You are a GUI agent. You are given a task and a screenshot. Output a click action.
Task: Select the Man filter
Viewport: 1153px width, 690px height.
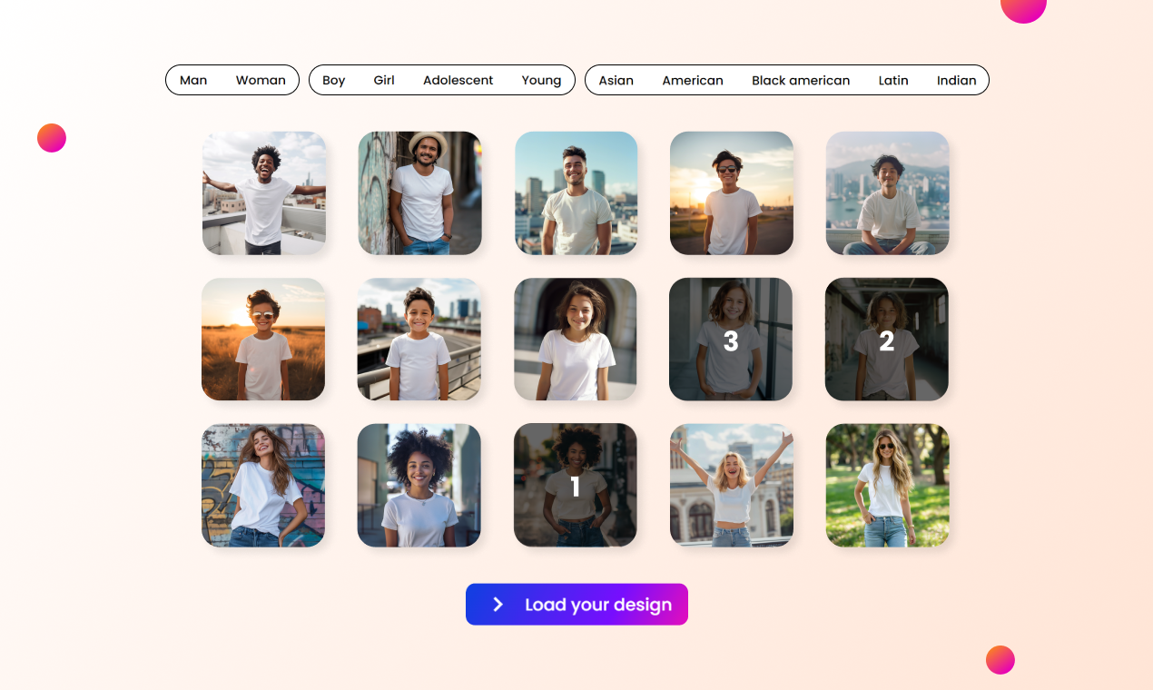[193, 80]
